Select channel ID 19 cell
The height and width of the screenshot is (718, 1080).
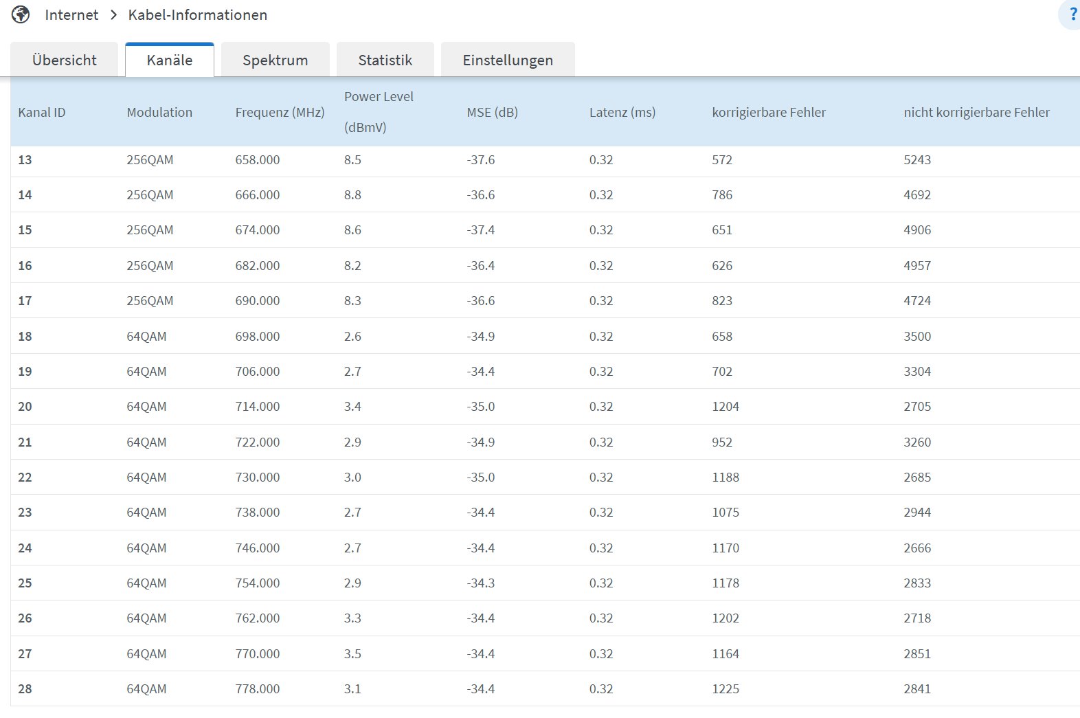point(25,372)
